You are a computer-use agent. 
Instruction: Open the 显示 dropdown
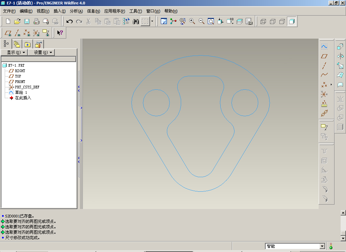[14, 52]
